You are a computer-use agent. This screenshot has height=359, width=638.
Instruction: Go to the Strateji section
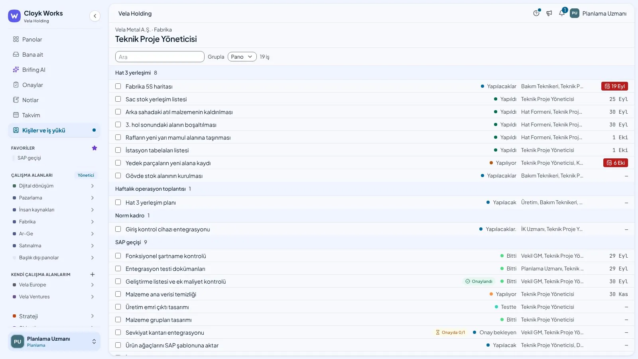(x=54, y=316)
